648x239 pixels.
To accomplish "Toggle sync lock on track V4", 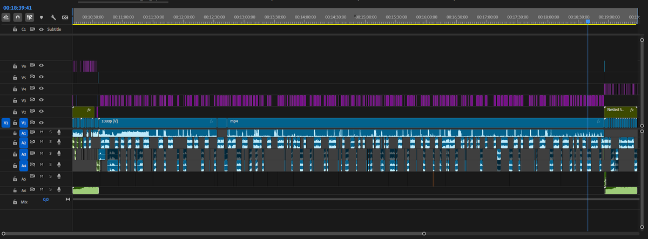I will click(x=32, y=88).
